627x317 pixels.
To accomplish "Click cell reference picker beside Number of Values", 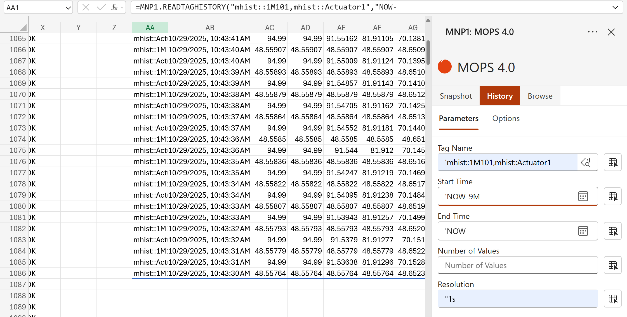I will pos(612,265).
